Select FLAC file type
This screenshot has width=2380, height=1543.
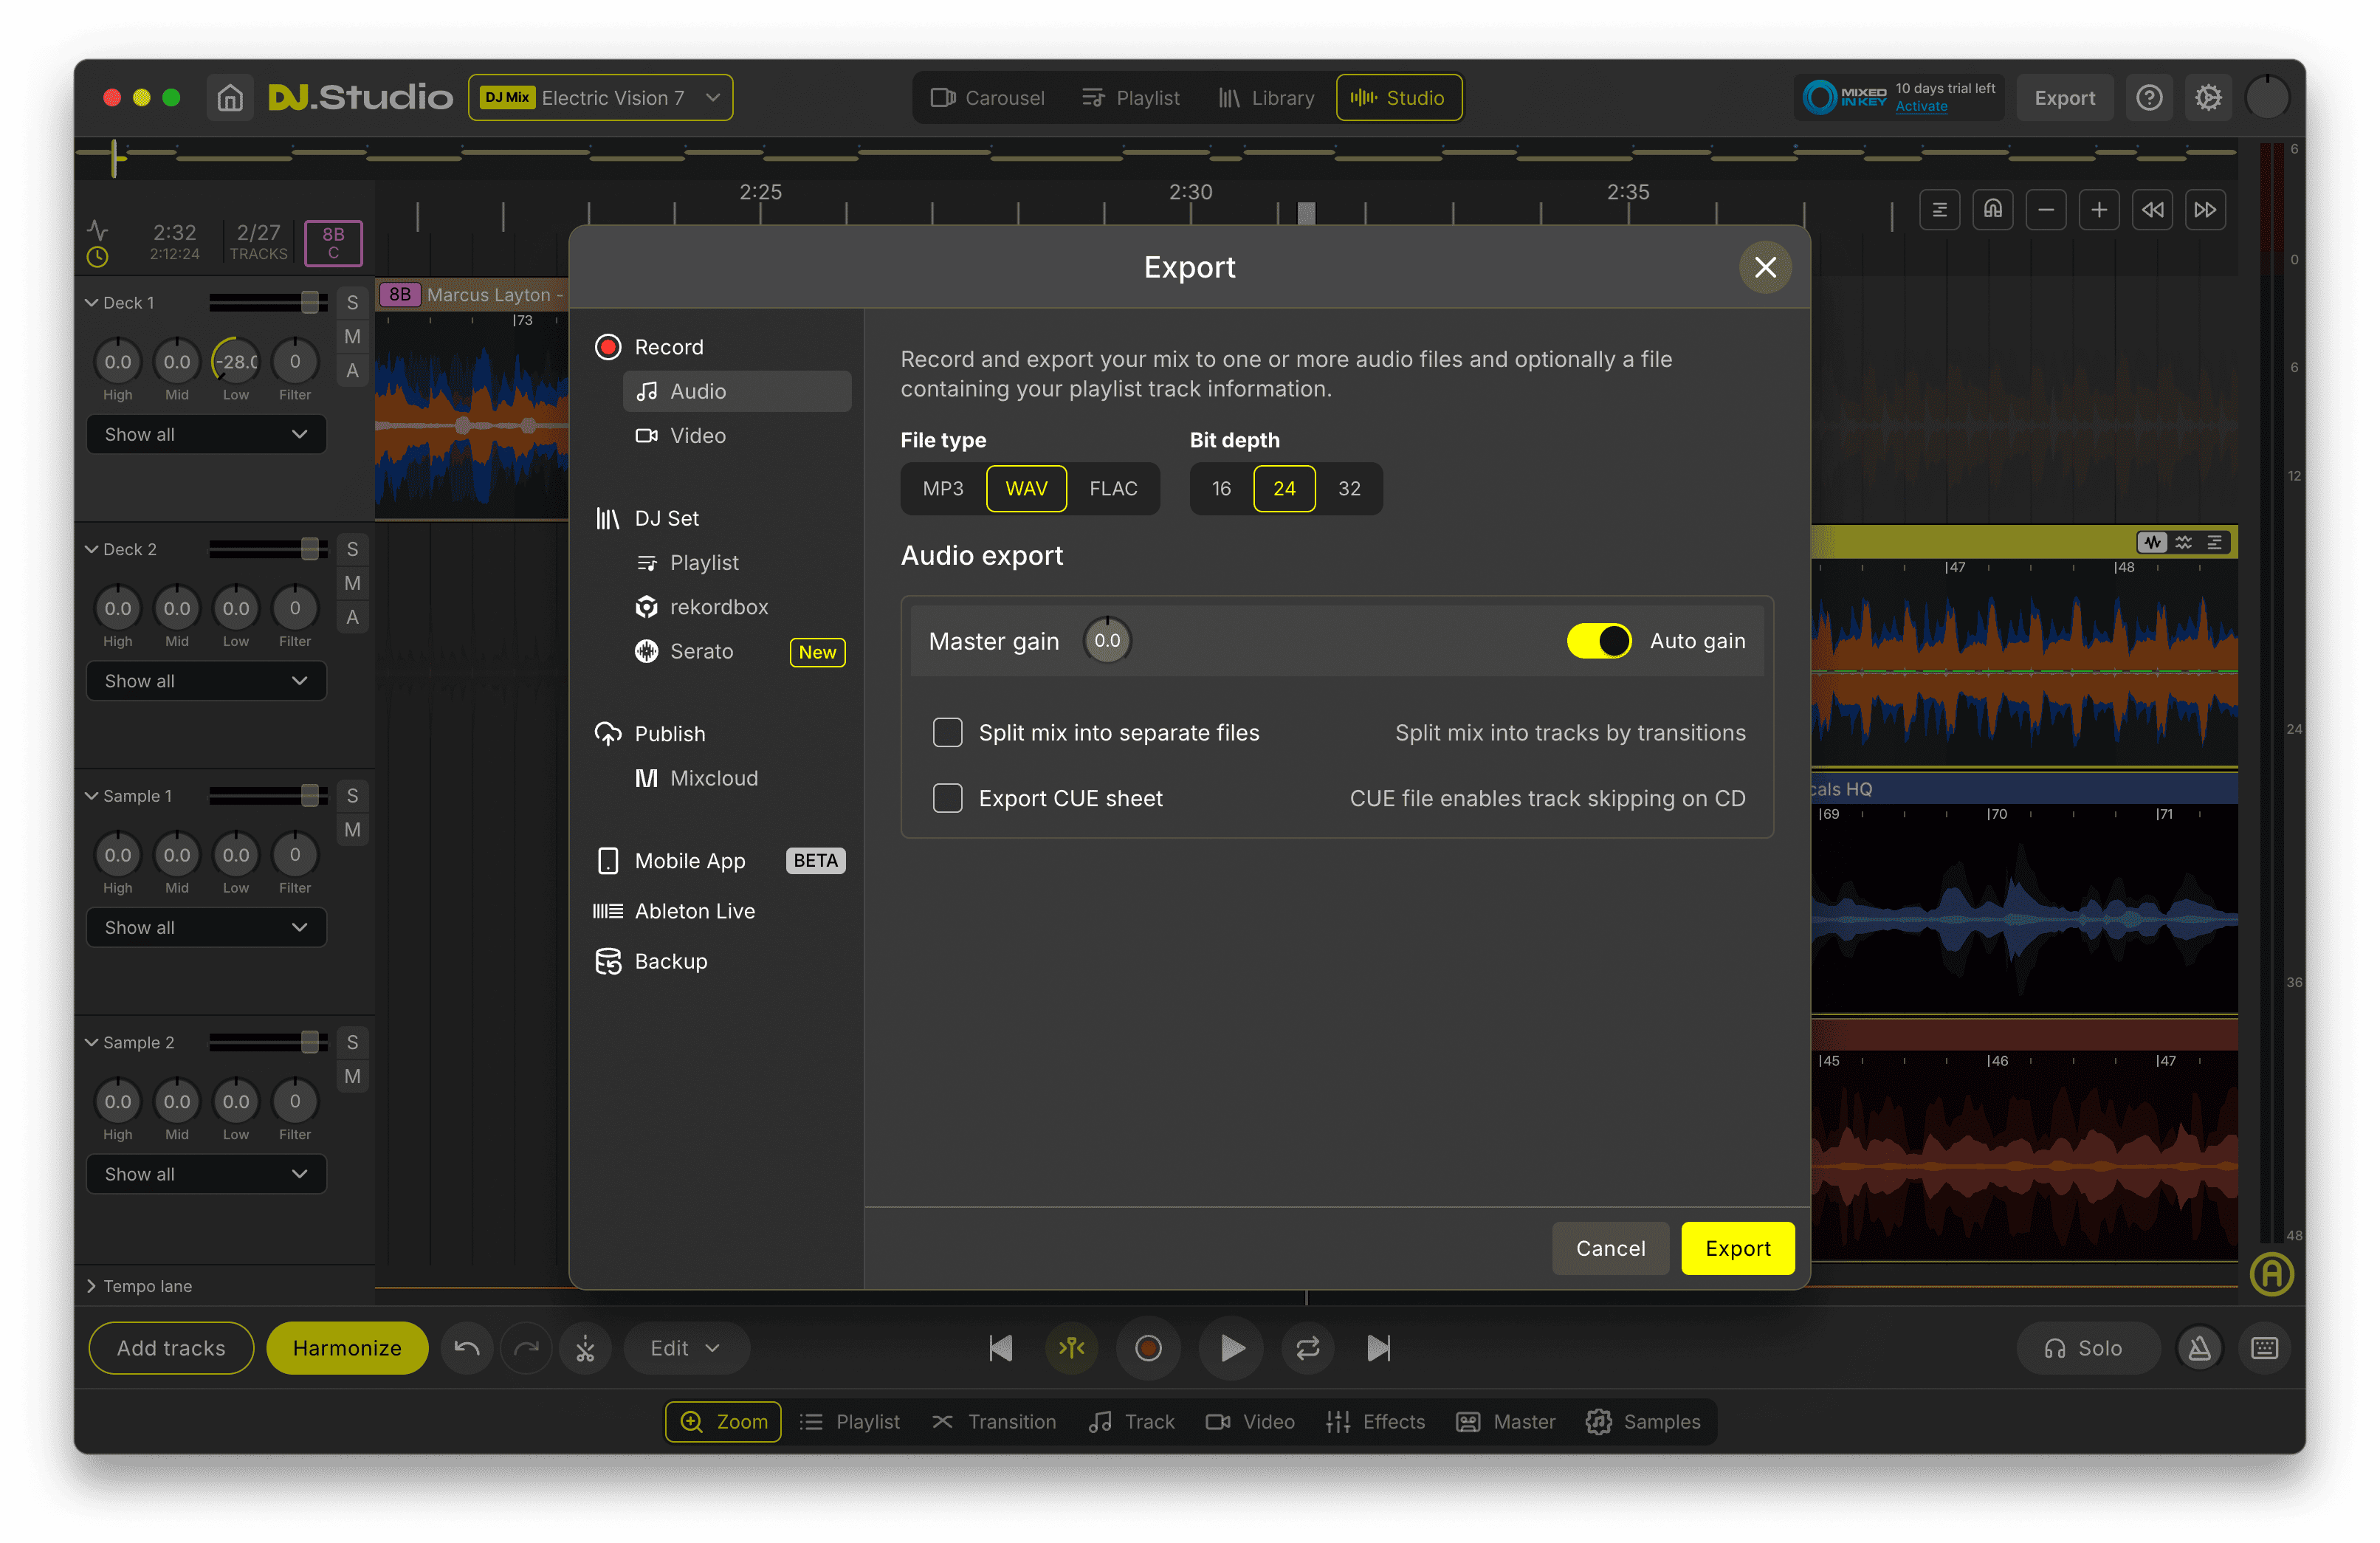point(1113,488)
